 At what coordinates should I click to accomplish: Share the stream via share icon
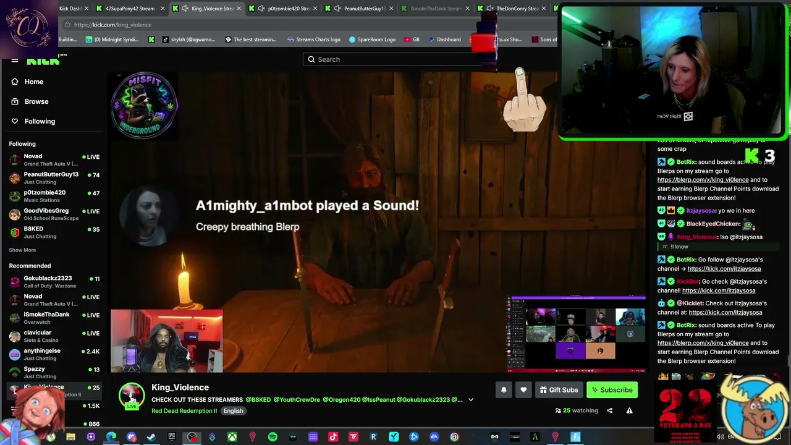click(609, 410)
